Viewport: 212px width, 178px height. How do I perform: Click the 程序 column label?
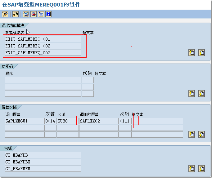pos(9,73)
